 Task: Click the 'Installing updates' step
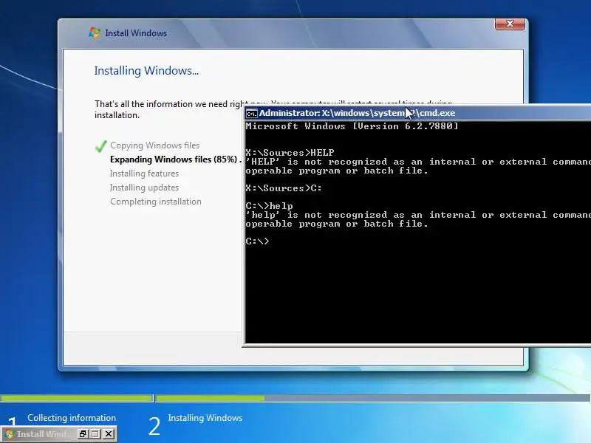[x=144, y=188]
